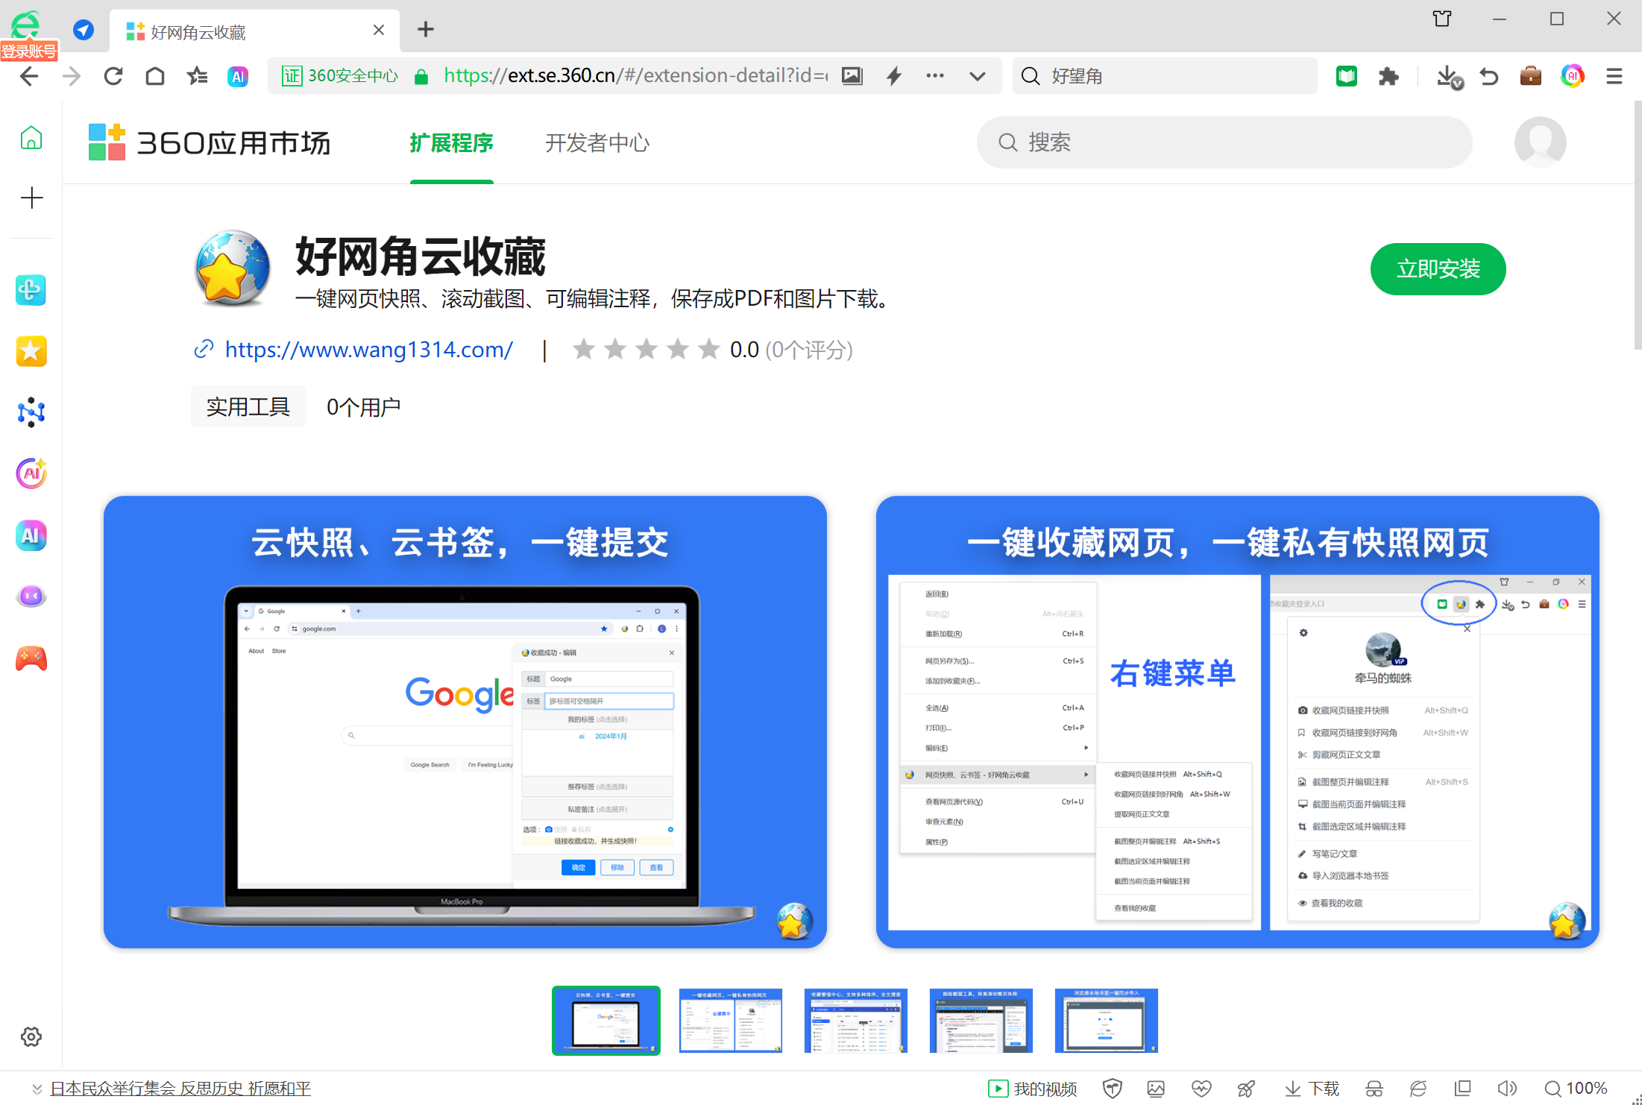
Task: Click the yellow star sidebar icon
Action: 31,351
